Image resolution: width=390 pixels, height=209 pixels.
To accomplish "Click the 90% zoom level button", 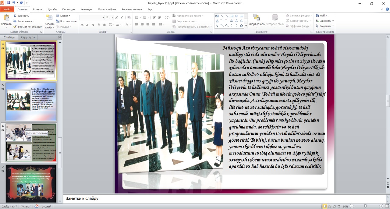I will (x=345, y=206).
